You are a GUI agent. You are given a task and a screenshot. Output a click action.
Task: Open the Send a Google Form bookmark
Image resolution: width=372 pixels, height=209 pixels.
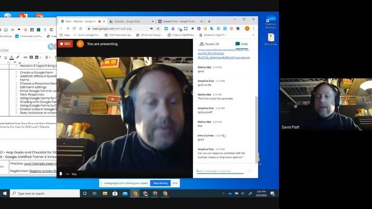click(87, 35)
